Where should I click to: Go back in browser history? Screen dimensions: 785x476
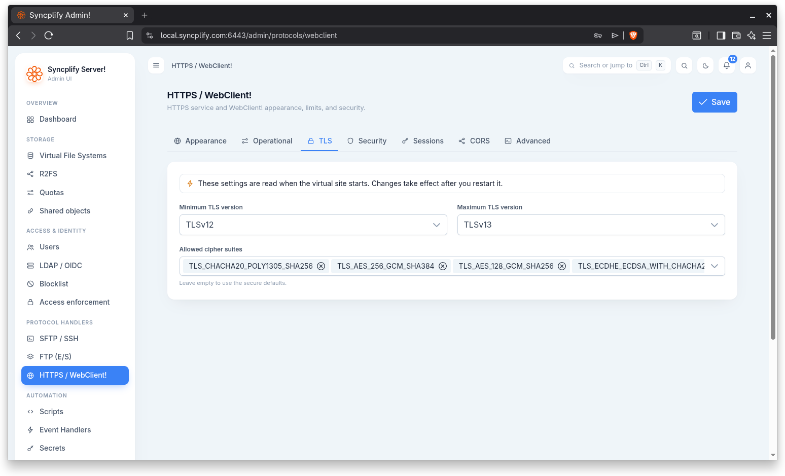point(18,35)
